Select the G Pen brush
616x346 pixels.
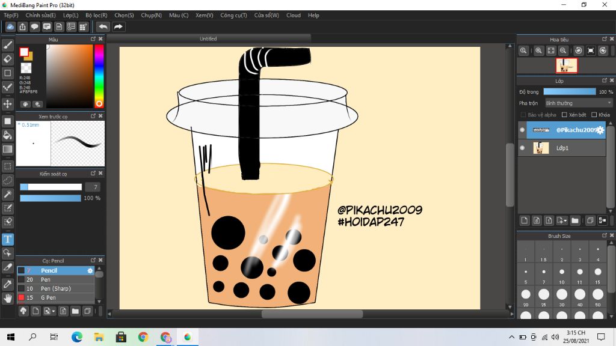48,297
